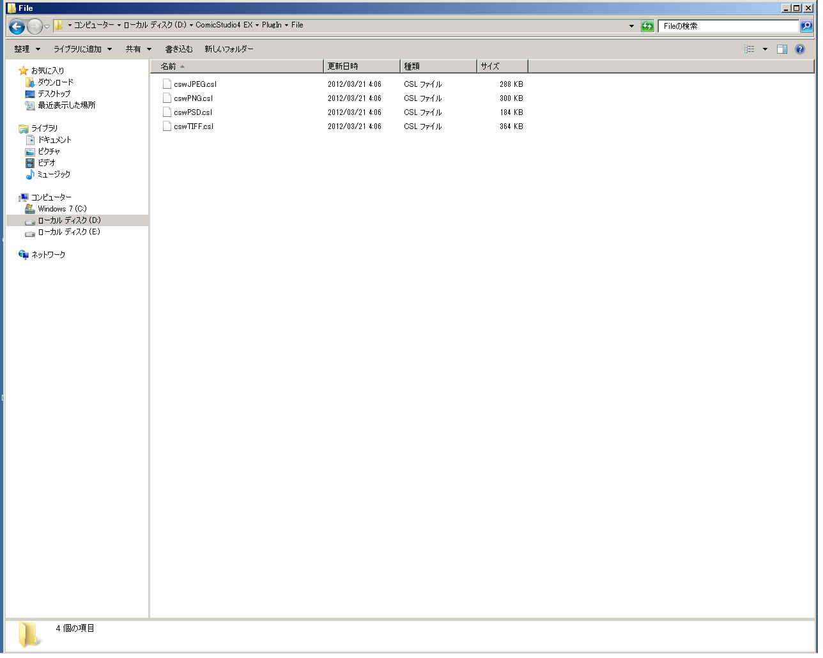Select the cswTIFF.csl file
The image size is (823, 658).
click(x=194, y=126)
